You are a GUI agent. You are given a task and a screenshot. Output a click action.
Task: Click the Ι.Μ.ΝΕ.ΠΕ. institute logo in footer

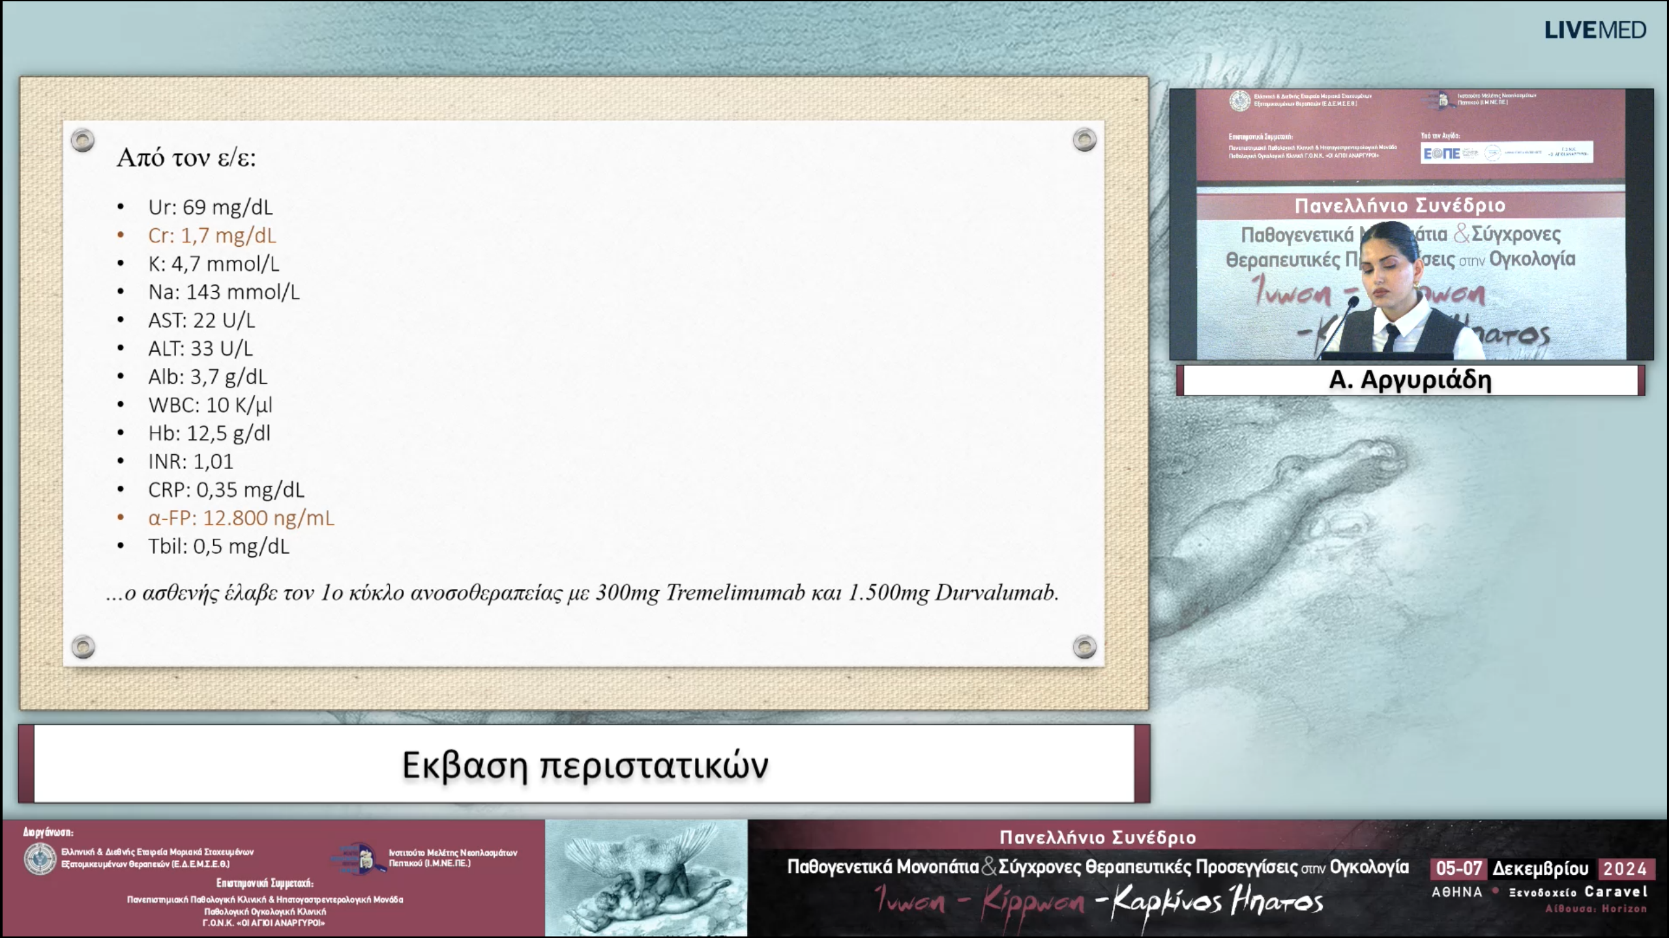pos(357,858)
